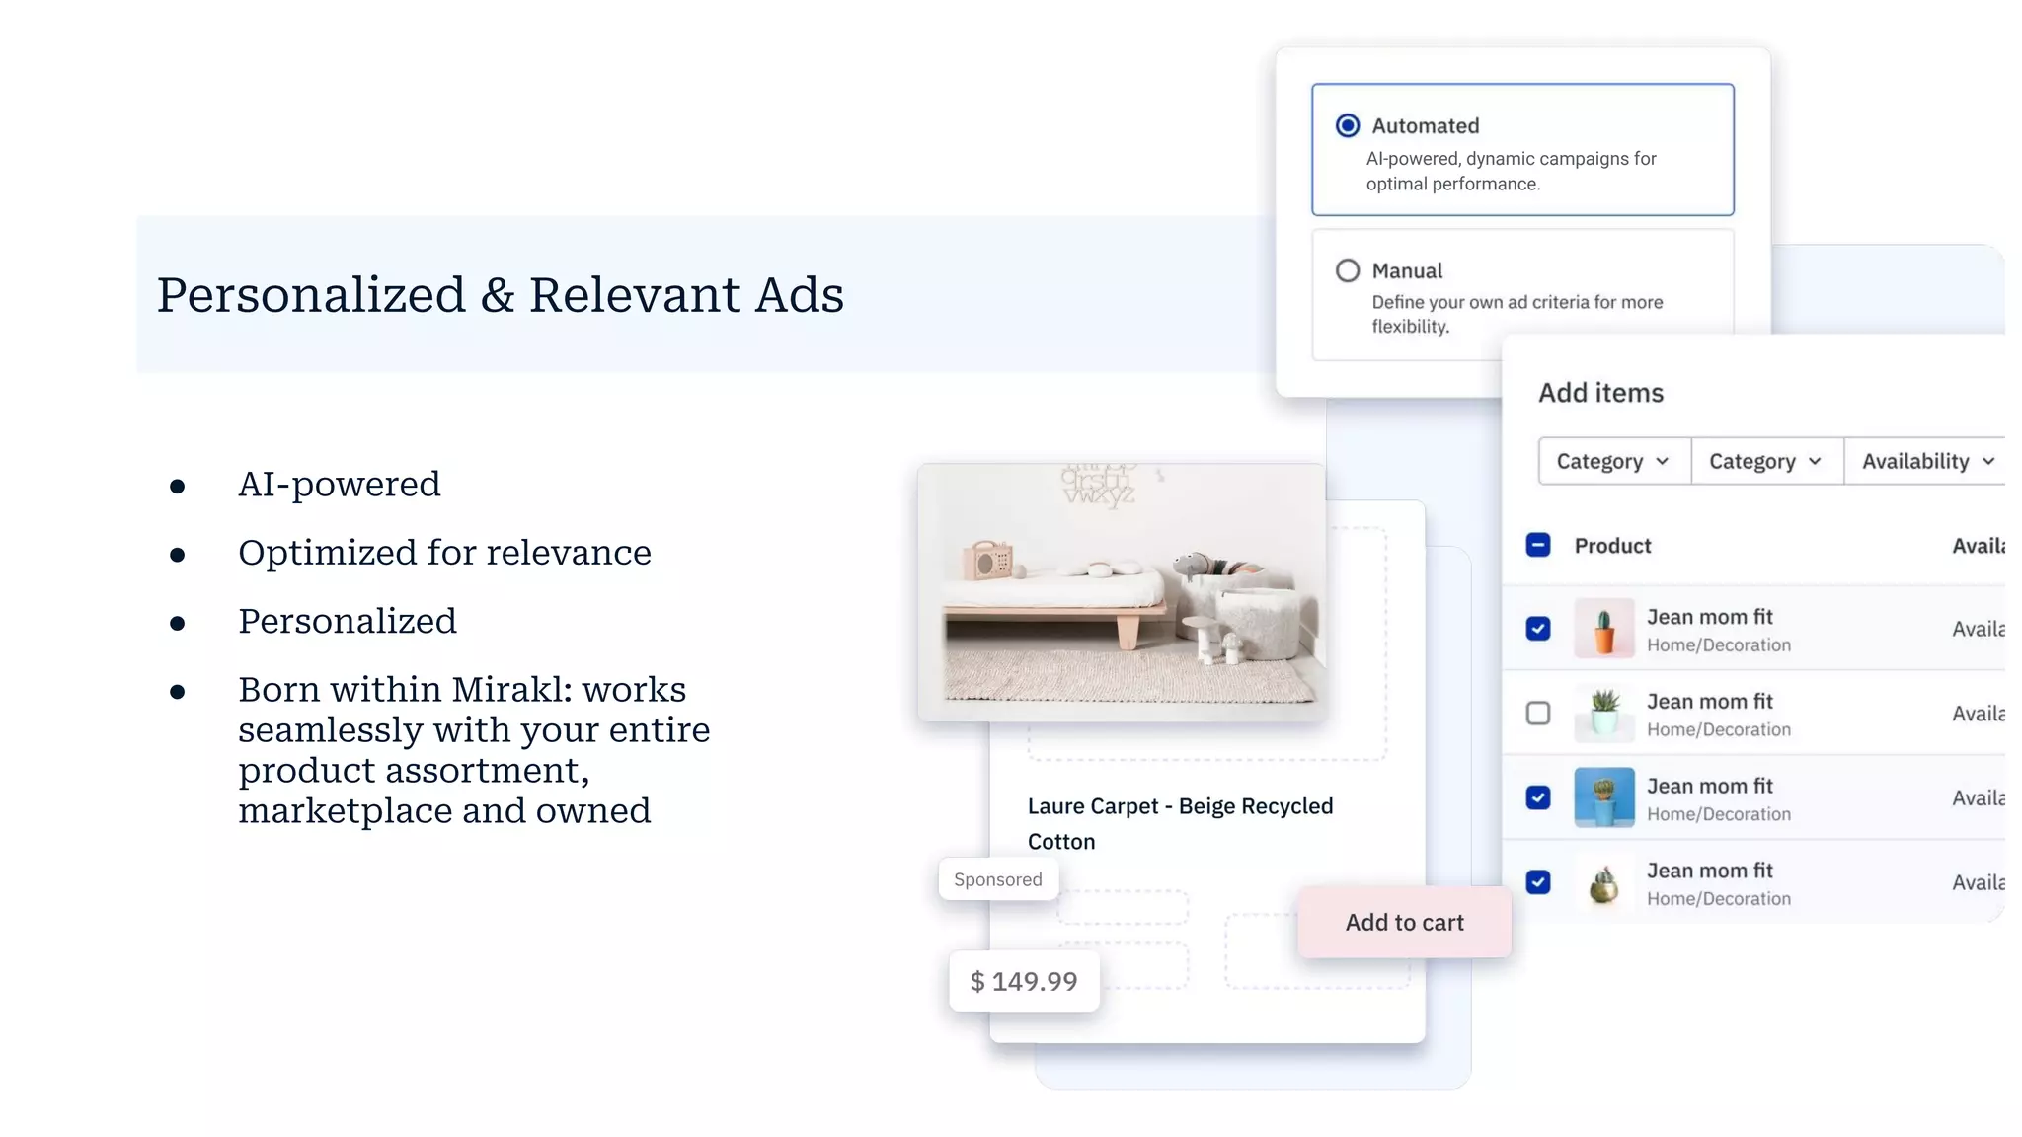The height and width of the screenshot is (1137, 2022).
Task: Check the unchecked Jean mom fit row
Action: tap(1538, 713)
